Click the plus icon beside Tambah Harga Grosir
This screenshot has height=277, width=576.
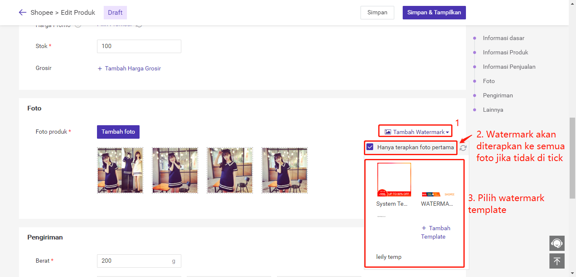[x=100, y=69]
